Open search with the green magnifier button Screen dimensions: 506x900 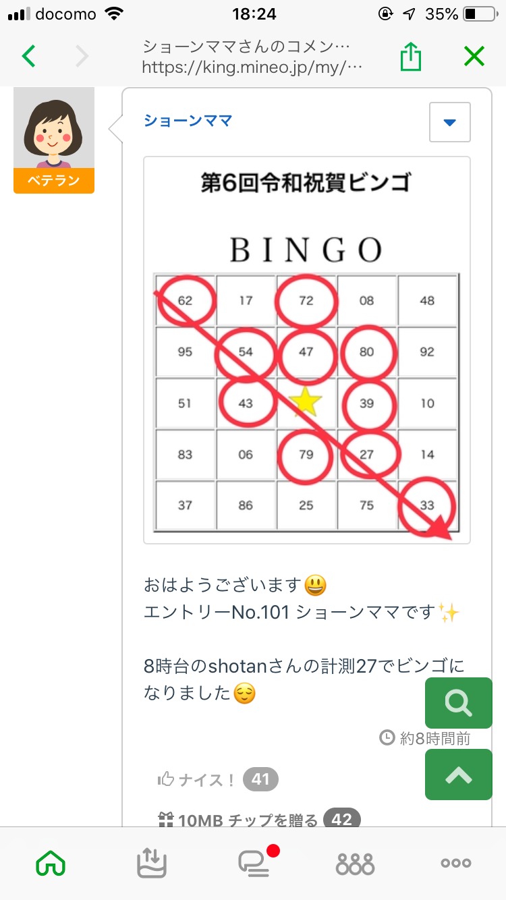point(458,703)
